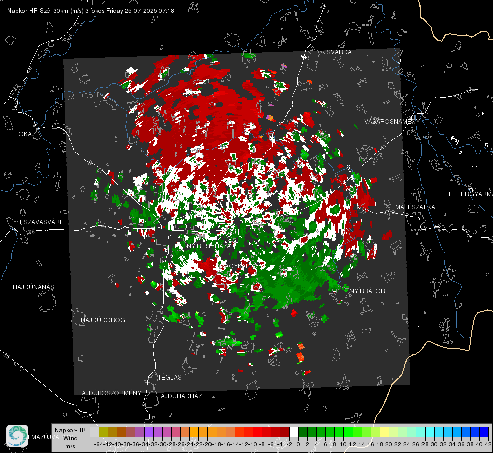Click the swirl weather logo icon
Viewport: 493px width, 453px height.
pyautogui.click(x=17, y=436)
